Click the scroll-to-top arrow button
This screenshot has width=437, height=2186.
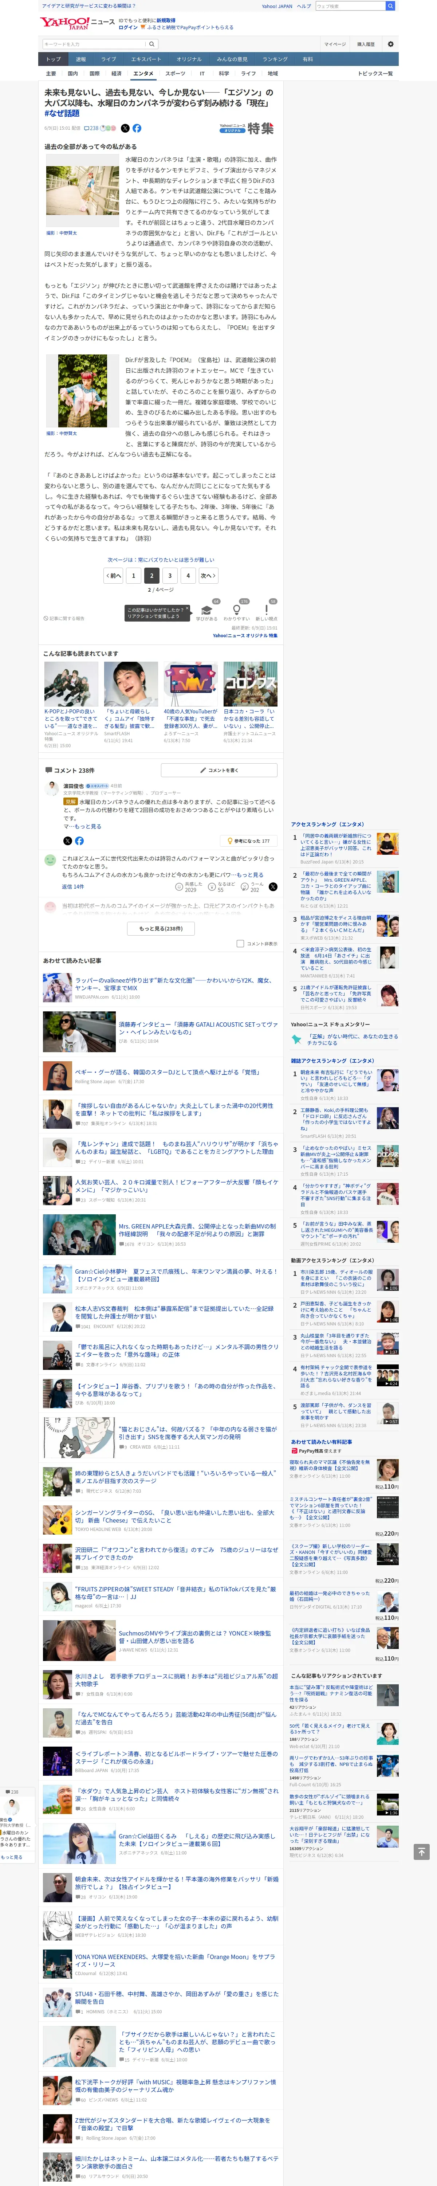click(x=422, y=1852)
